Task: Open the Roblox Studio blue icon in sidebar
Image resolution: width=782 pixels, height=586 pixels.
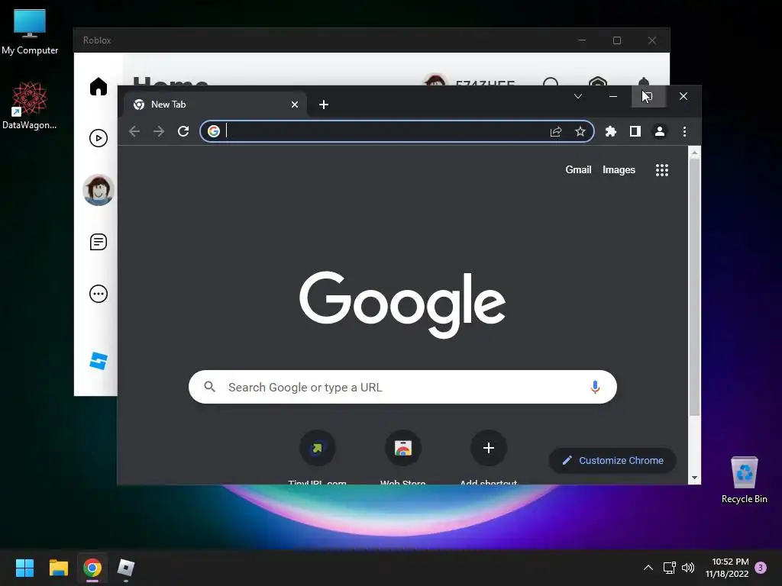Action: [x=99, y=361]
